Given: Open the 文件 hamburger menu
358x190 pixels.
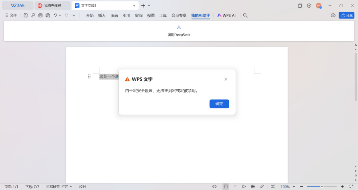Looking at the screenshot, I should coord(11,15).
